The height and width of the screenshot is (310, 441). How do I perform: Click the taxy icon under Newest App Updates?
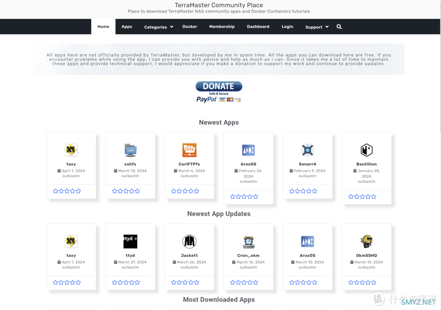point(71,241)
